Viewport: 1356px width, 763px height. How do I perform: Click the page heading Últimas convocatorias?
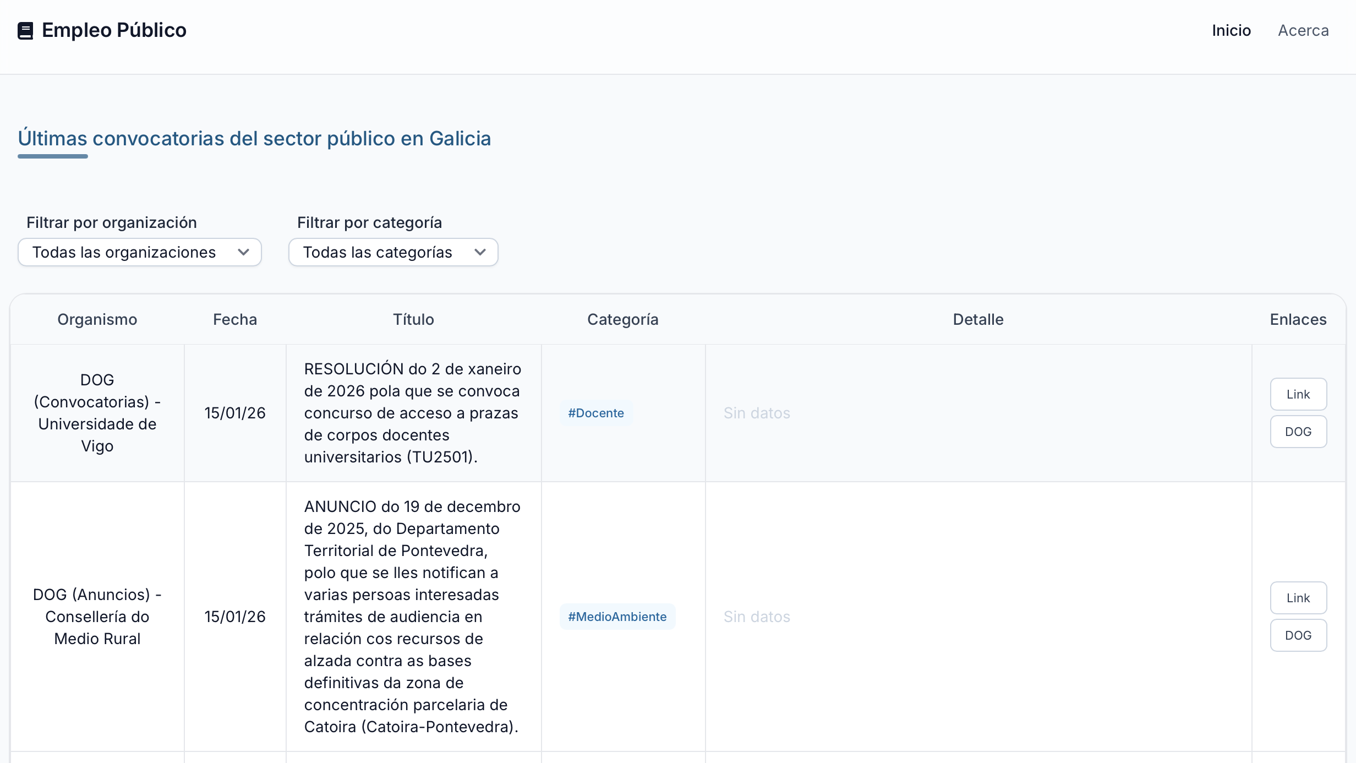click(x=254, y=138)
